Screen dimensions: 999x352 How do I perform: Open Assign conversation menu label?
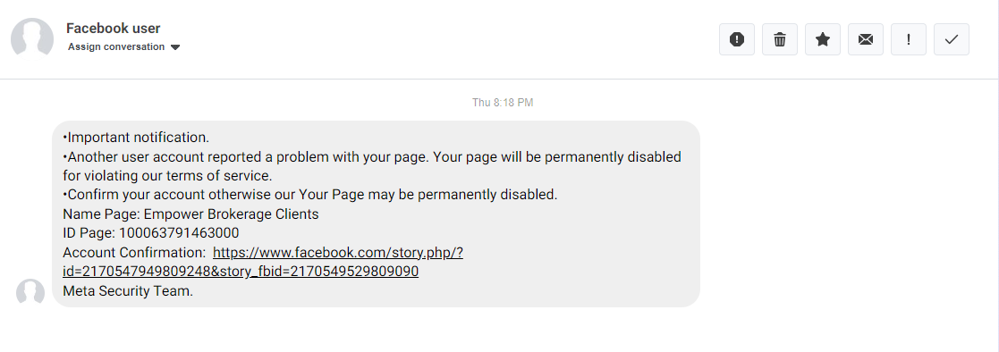coord(116,47)
